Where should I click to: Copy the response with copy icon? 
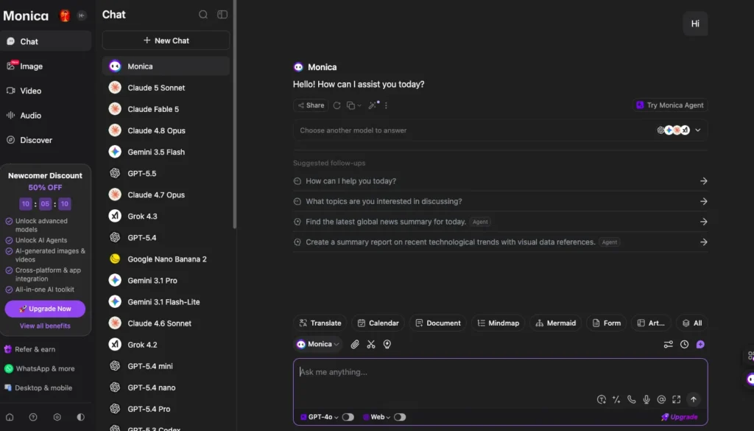coord(350,105)
